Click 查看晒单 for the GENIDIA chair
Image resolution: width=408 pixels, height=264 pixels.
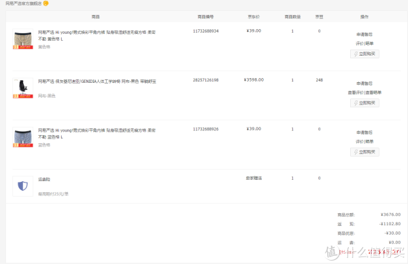coord(373,92)
